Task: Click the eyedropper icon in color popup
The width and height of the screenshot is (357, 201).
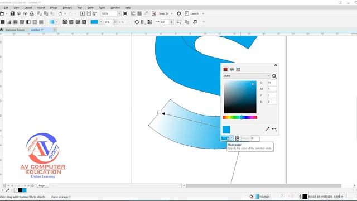Action: 267,129
